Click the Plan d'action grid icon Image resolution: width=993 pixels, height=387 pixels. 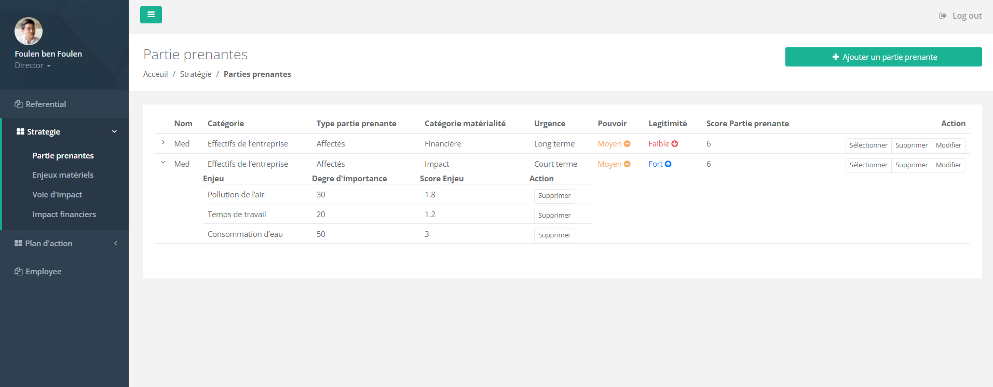pyautogui.click(x=18, y=244)
